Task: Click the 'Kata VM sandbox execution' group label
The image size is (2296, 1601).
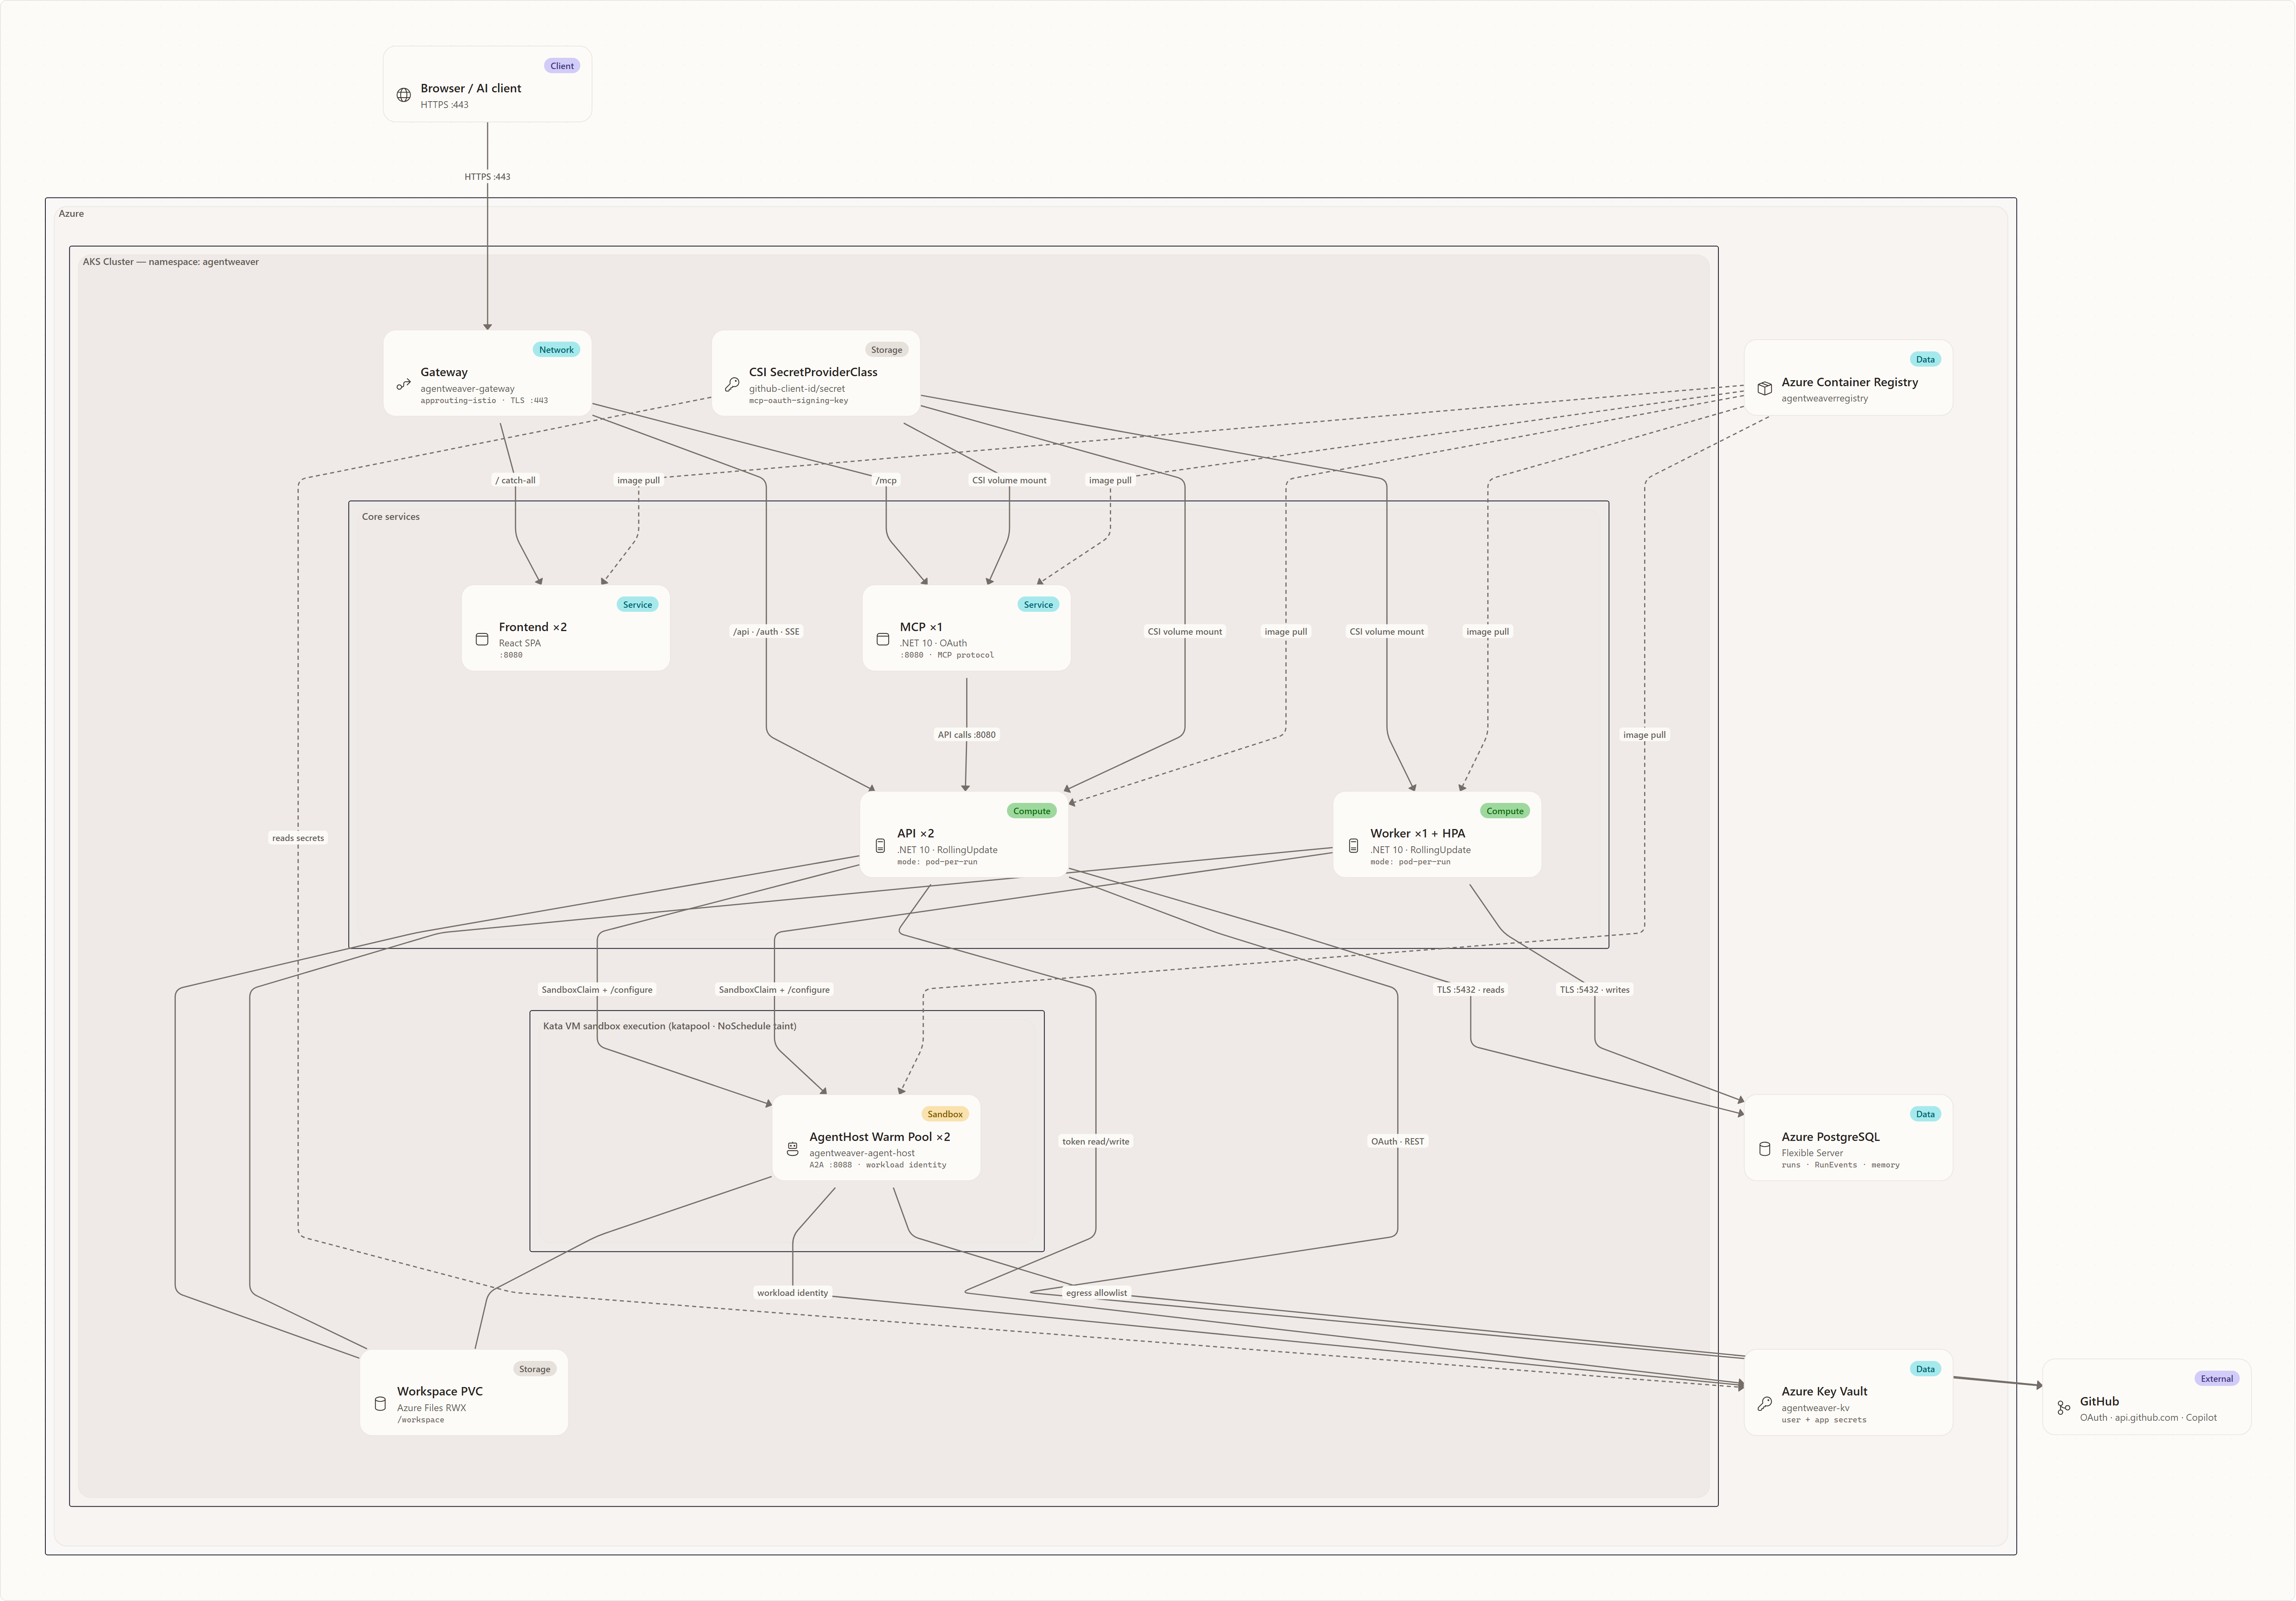Action: click(670, 1026)
